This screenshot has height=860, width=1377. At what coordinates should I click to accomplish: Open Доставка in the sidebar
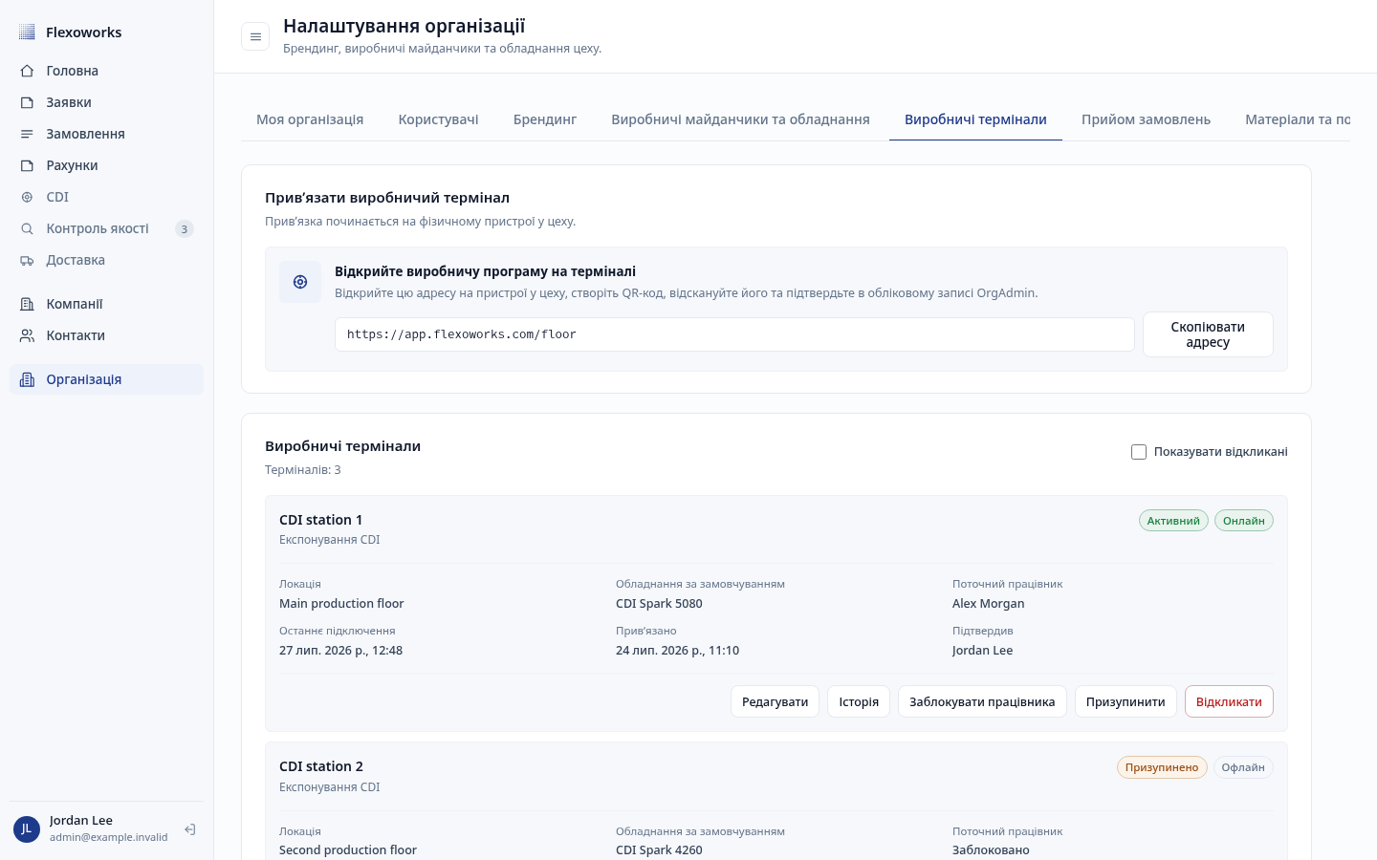coord(106,260)
